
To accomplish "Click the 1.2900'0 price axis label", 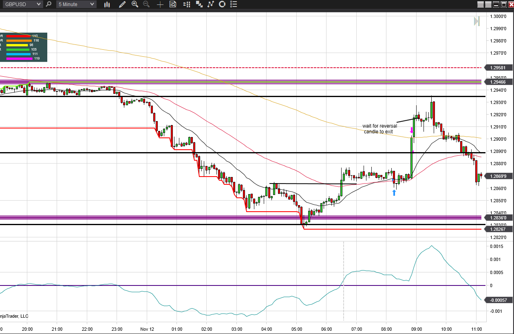I will [499, 139].
